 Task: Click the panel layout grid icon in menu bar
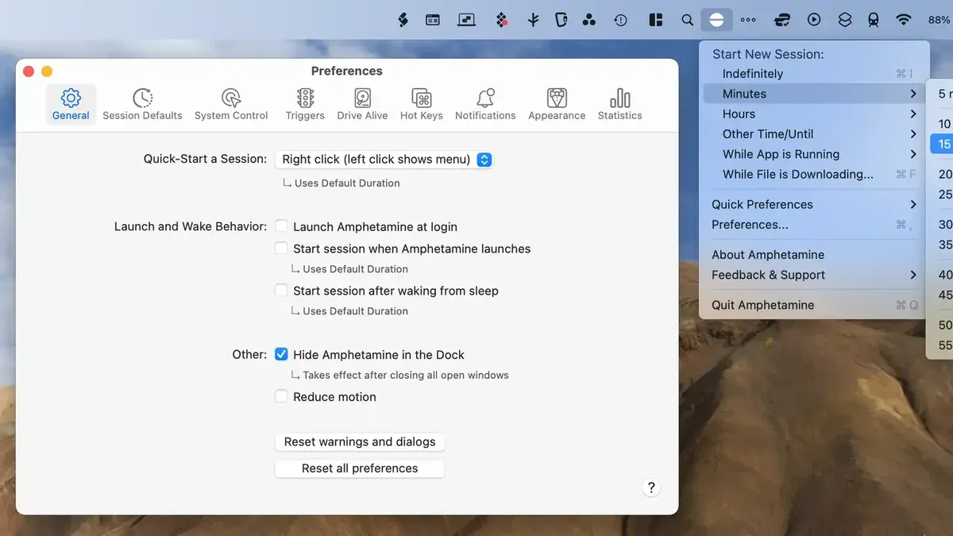pyautogui.click(x=656, y=20)
